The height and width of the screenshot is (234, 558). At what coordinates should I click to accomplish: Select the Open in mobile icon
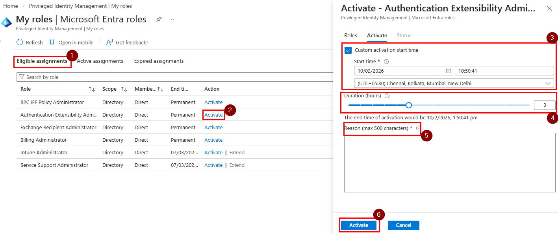coord(52,42)
